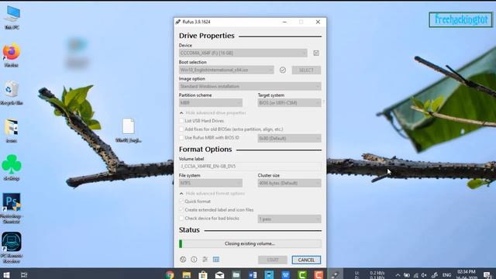Open the Boot selection dropdown
The width and height of the screenshot is (496, 279).
226,70
